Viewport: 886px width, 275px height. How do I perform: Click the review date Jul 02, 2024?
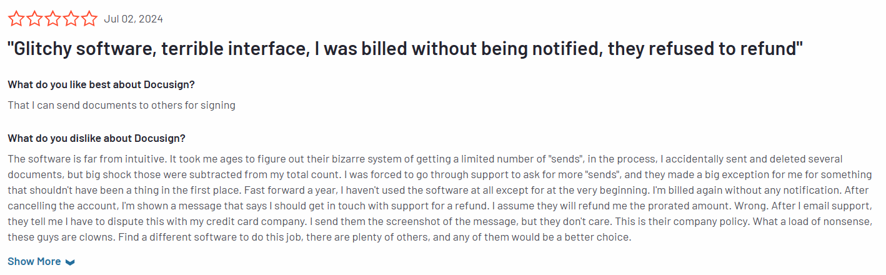point(133,19)
